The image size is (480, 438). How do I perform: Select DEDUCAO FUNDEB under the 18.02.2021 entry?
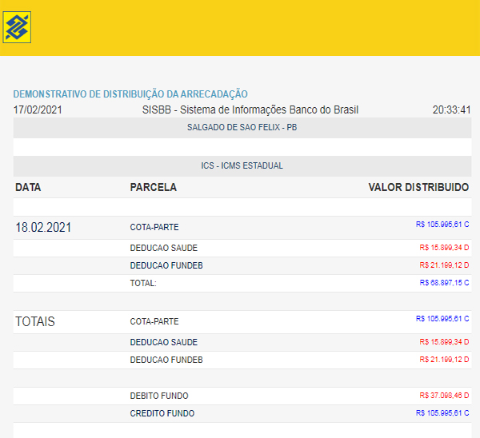point(166,265)
